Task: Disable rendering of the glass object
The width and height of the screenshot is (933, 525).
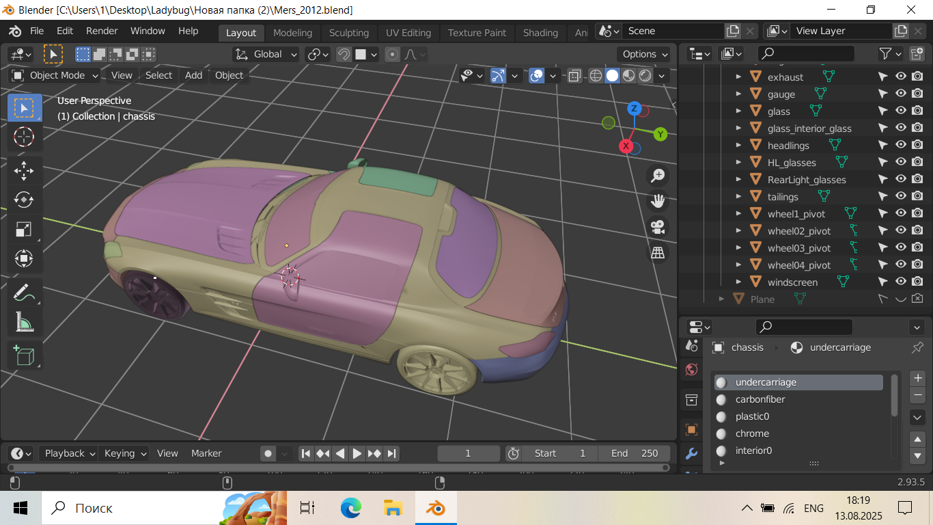Action: tap(918, 111)
